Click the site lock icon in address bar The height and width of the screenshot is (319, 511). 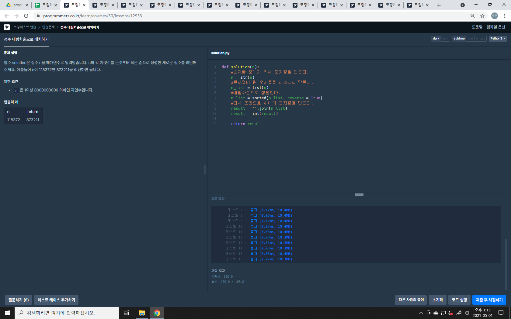(38, 16)
